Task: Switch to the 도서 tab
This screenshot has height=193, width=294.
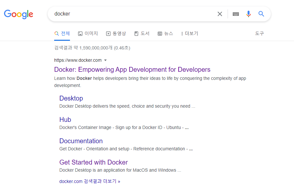Action: click(x=142, y=34)
